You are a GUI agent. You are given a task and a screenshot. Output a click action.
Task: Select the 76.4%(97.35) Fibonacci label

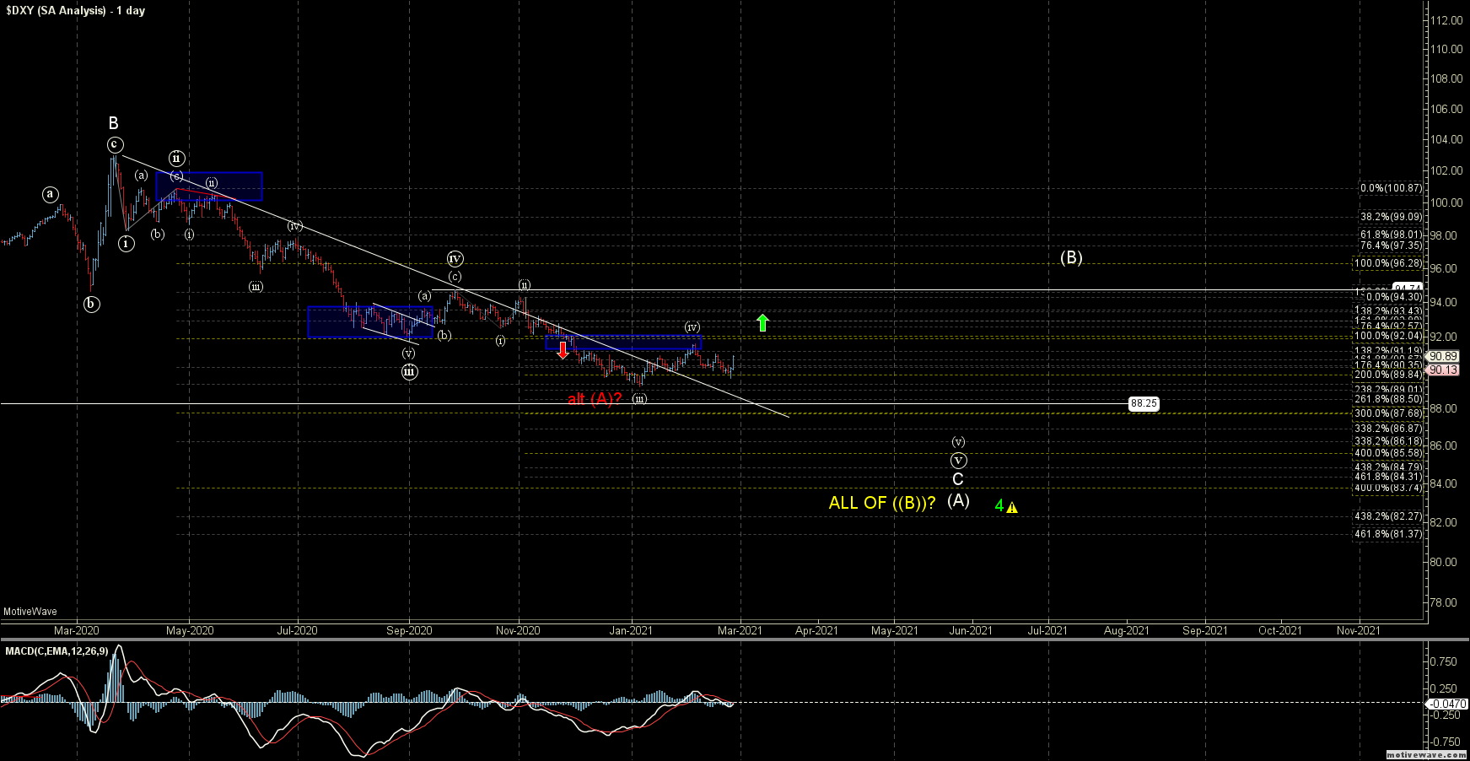(x=1391, y=246)
